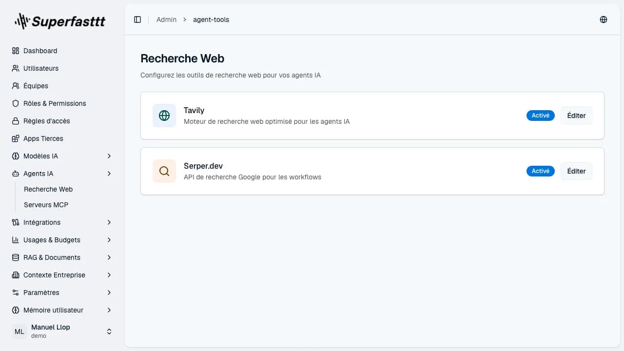
Task: Click the Agents IA robot icon
Action: click(x=16, y=174)
